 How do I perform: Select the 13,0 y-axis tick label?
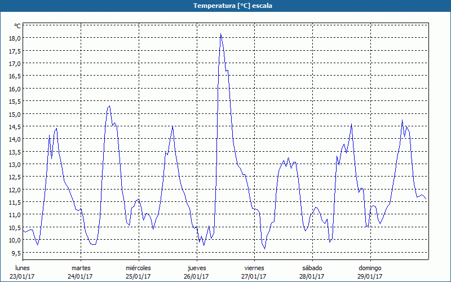[14, 164]
